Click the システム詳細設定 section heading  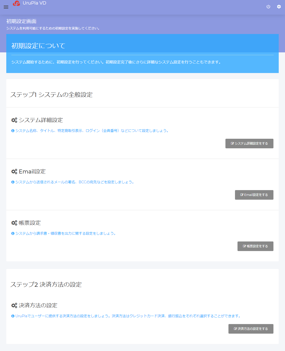(41, 120)
